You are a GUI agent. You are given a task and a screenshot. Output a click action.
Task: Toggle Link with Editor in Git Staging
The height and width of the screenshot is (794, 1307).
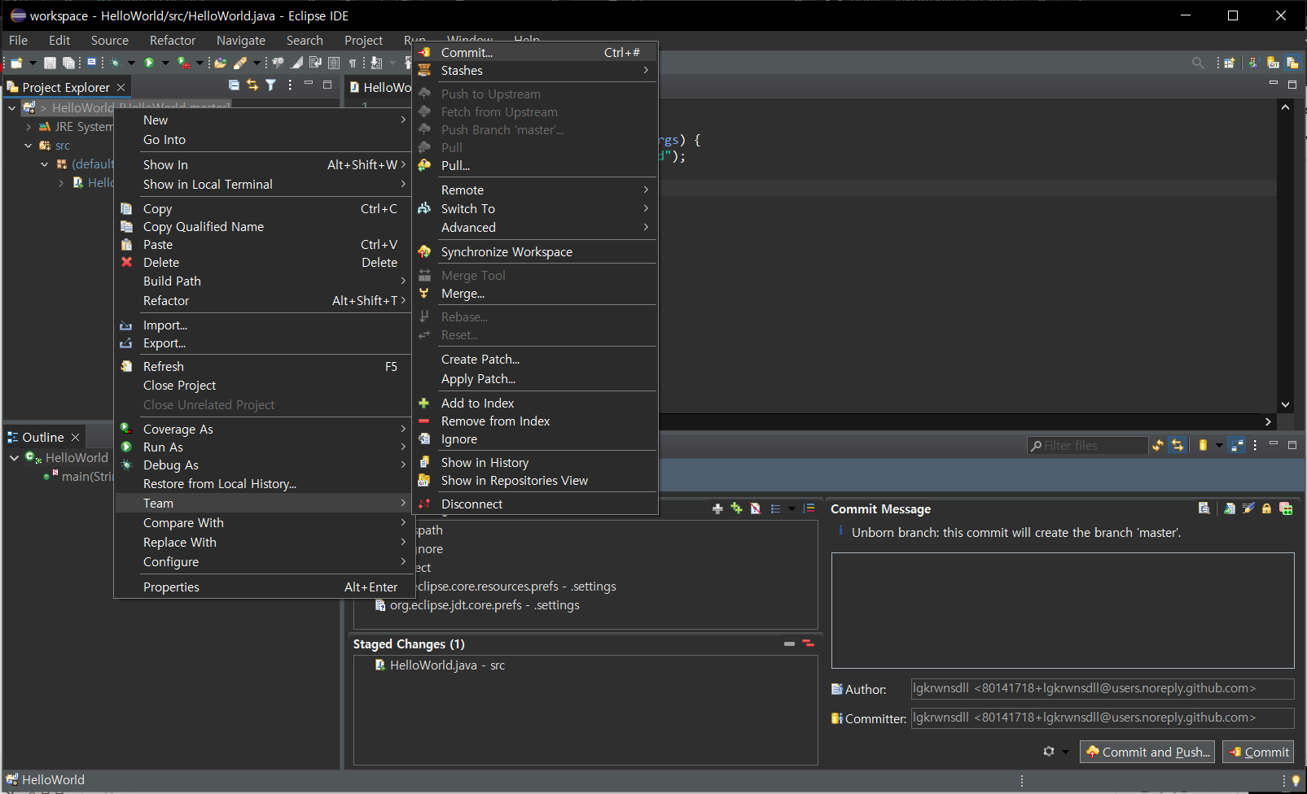[x=1177, y=445]
